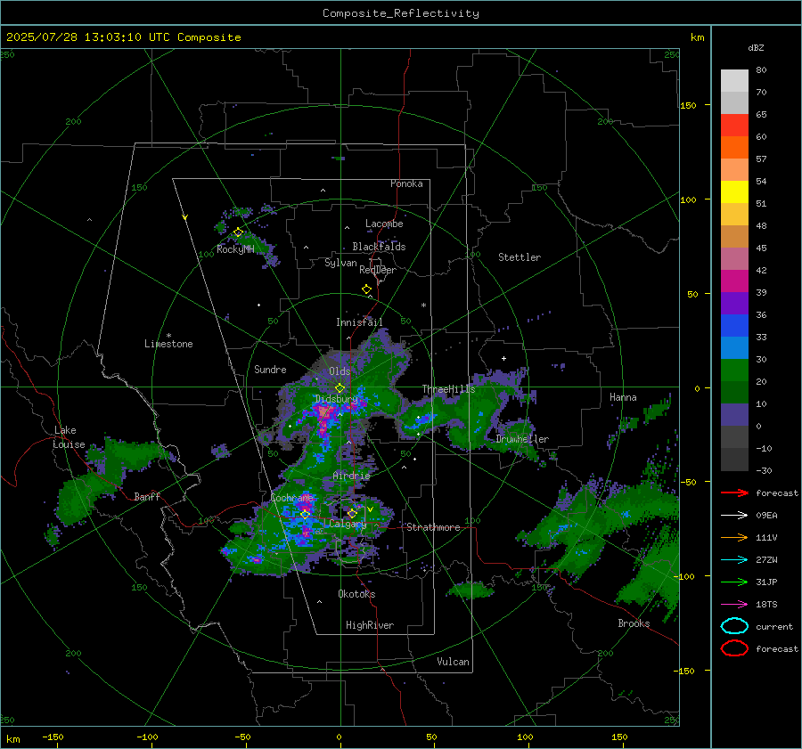Click the Didsbury city label
Viewport: 802px width, 749px height.
tap(337, 399)
